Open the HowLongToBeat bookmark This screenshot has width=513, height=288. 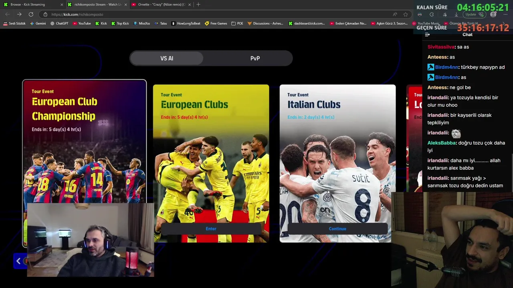click(186, 24)
